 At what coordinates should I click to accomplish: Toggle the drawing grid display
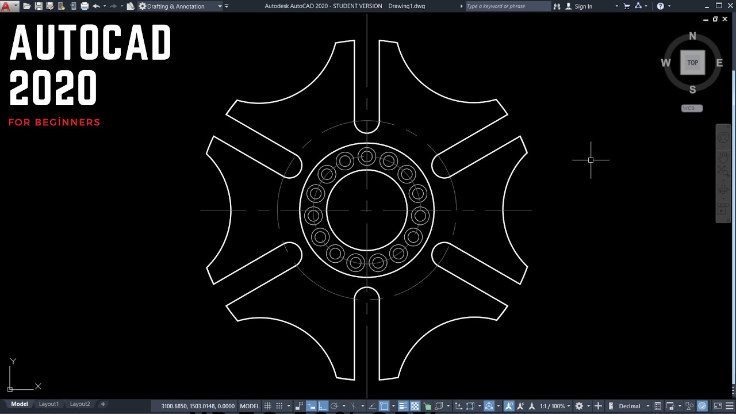coord(267,406)
